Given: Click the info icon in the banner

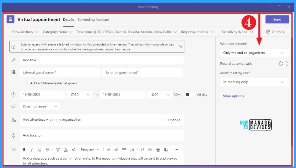Looking at the screenshot, I should point(13,47).
